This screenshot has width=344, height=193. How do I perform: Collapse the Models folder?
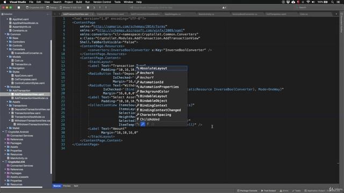coord(8,57)
